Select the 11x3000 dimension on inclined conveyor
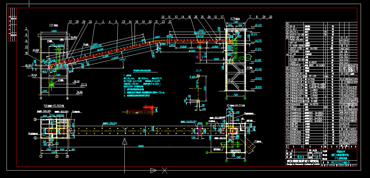This screenshot has height=178, width=370. pyautogui.click(x=115, y=58)
